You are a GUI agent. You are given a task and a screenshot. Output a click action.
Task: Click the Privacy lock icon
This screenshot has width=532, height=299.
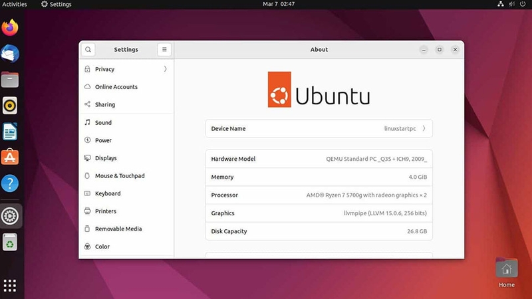pos(87,69)
